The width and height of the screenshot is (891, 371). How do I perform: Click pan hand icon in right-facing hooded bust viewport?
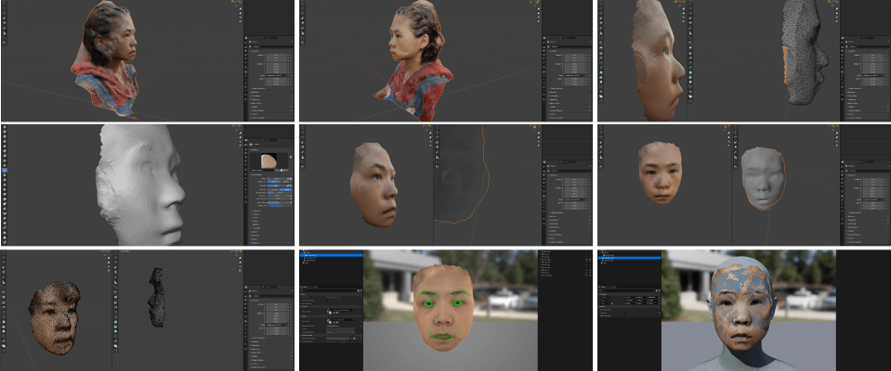click(241, 13)
